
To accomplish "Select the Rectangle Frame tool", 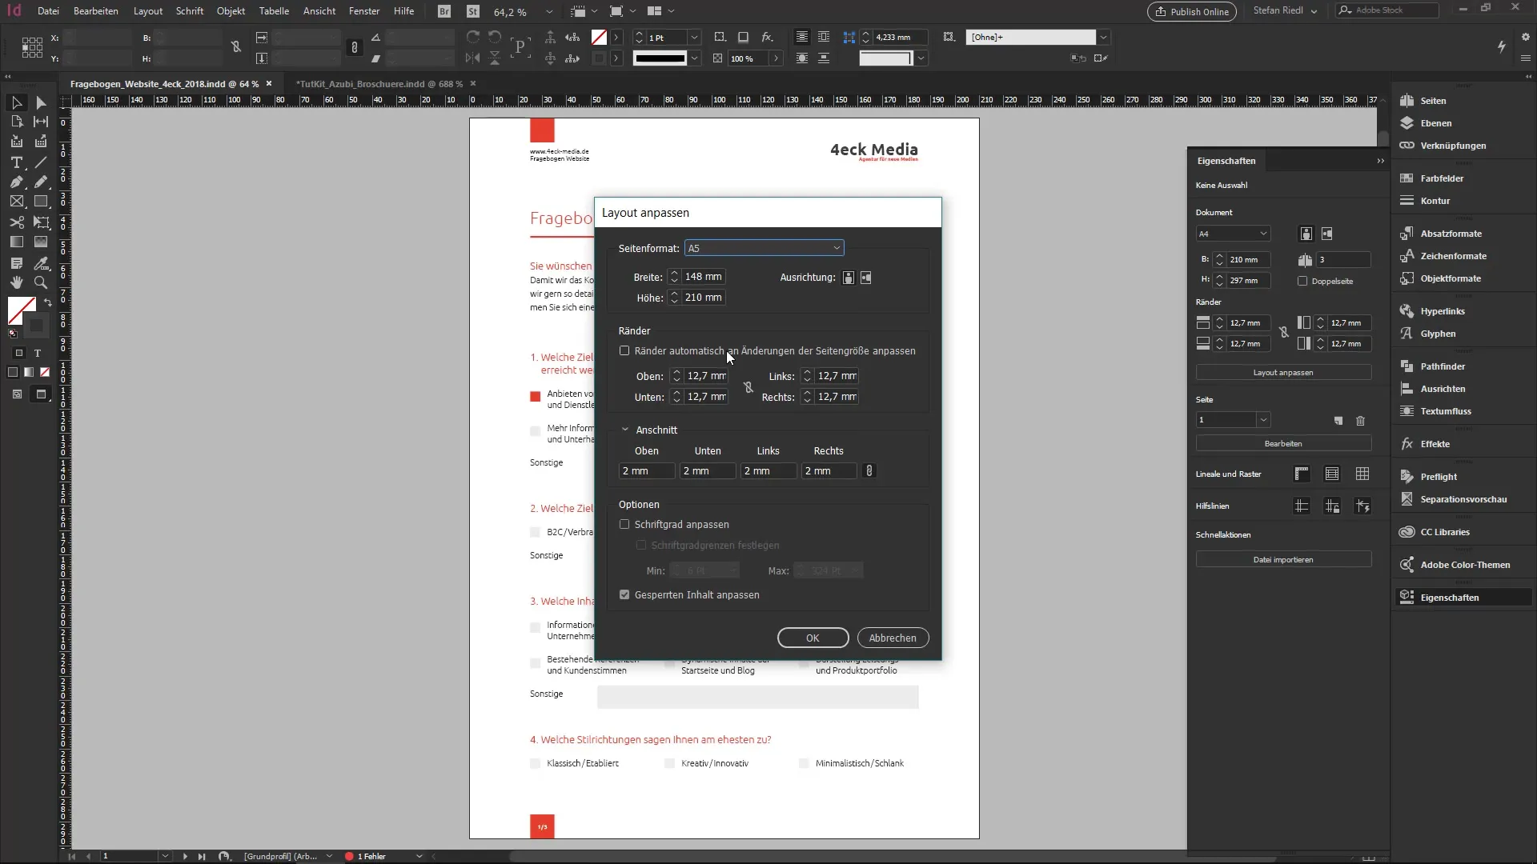I will coord(16,202).
